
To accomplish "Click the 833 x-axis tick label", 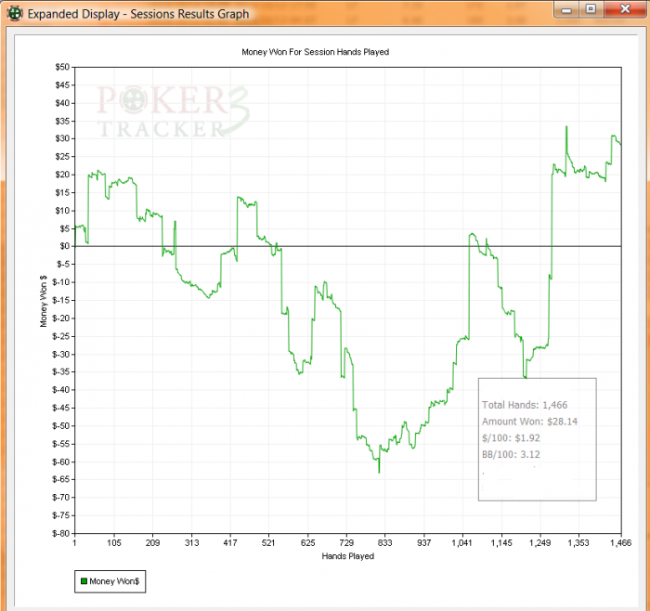I will pos(385,542).
